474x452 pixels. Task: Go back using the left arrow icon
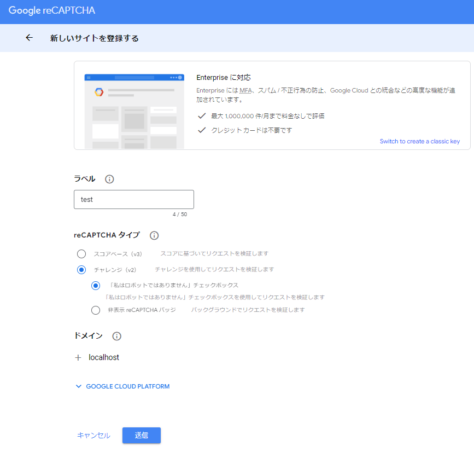click(30, 38)
